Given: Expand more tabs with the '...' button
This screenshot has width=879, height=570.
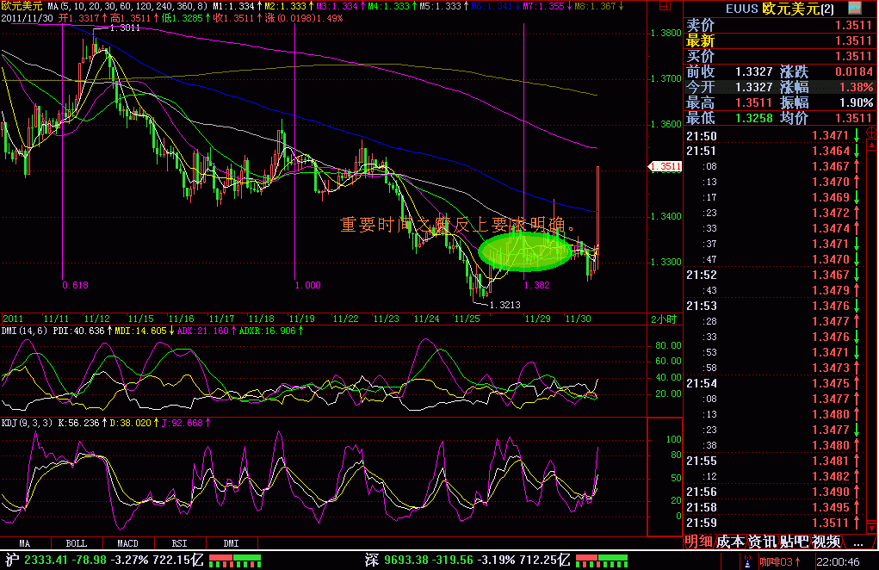Looking at the screenshot, I should [858, 542].
